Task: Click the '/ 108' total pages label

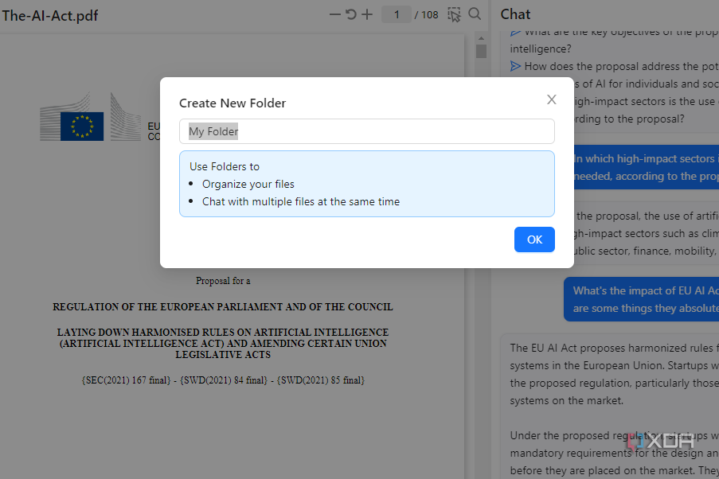Action: [x=427, y=15]
